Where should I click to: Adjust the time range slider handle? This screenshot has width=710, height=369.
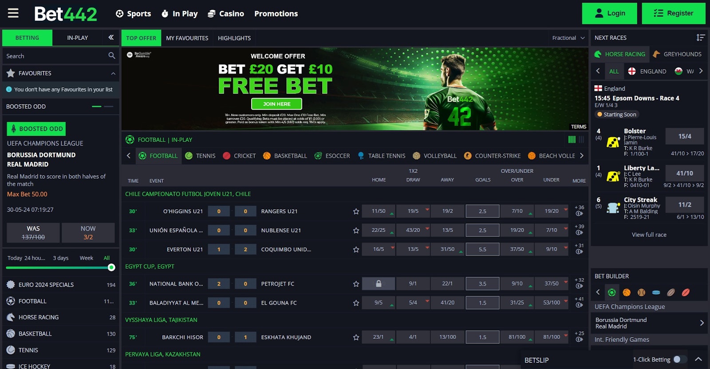tap(111, 267)
